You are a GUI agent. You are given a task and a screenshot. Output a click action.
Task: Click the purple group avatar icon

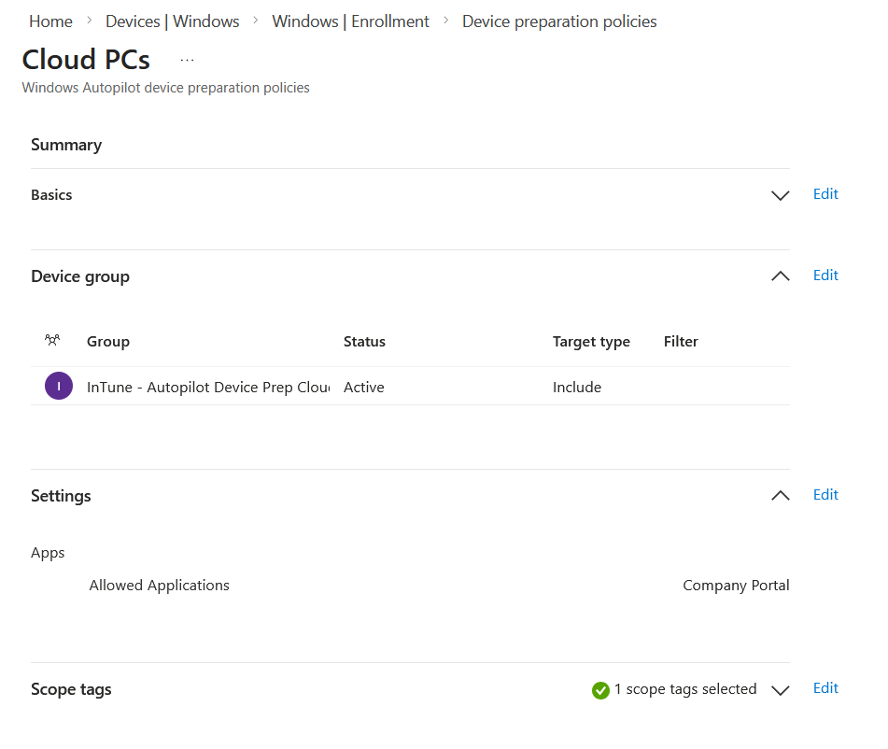pos(59,387)
